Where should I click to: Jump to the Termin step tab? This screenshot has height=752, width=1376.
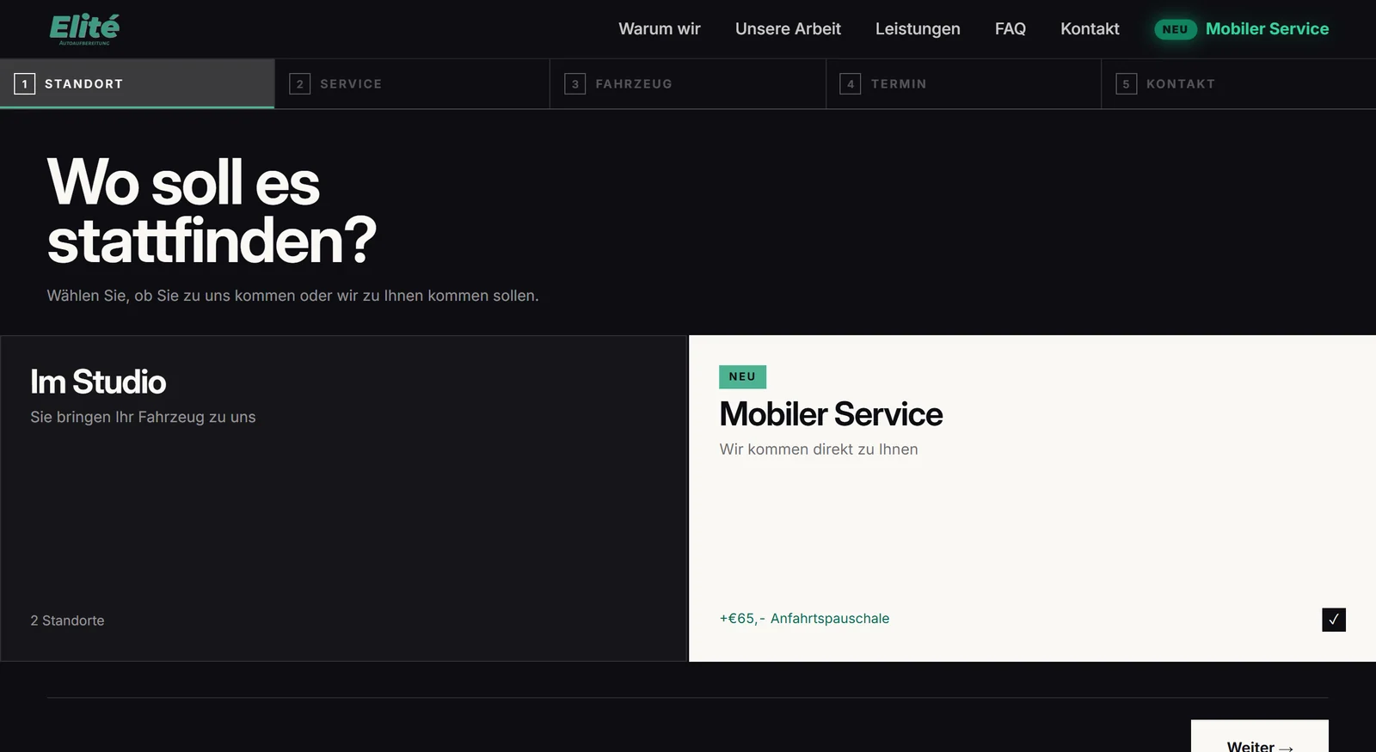(963, 83)
